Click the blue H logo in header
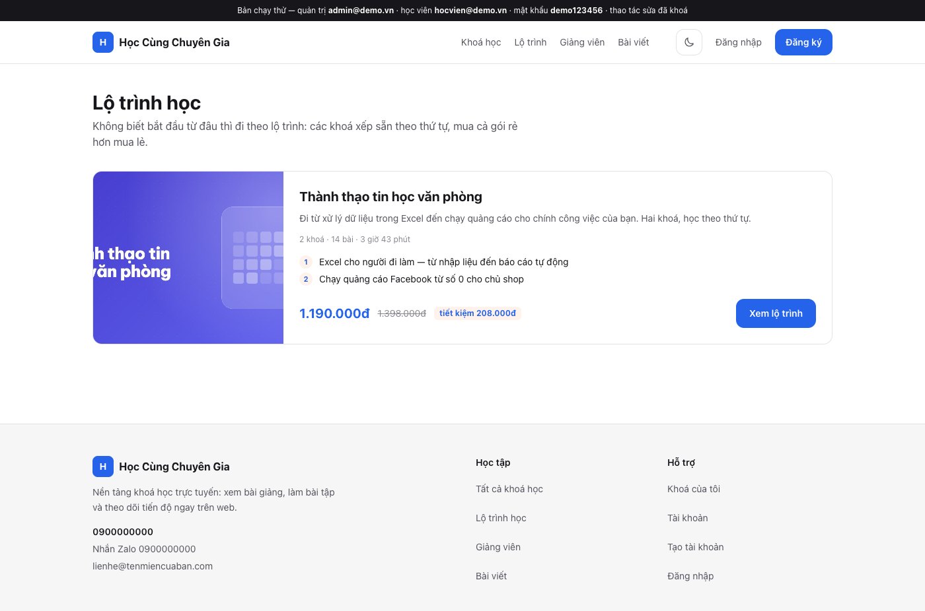The width and height of the screenshot is (925, 611). 103,42
